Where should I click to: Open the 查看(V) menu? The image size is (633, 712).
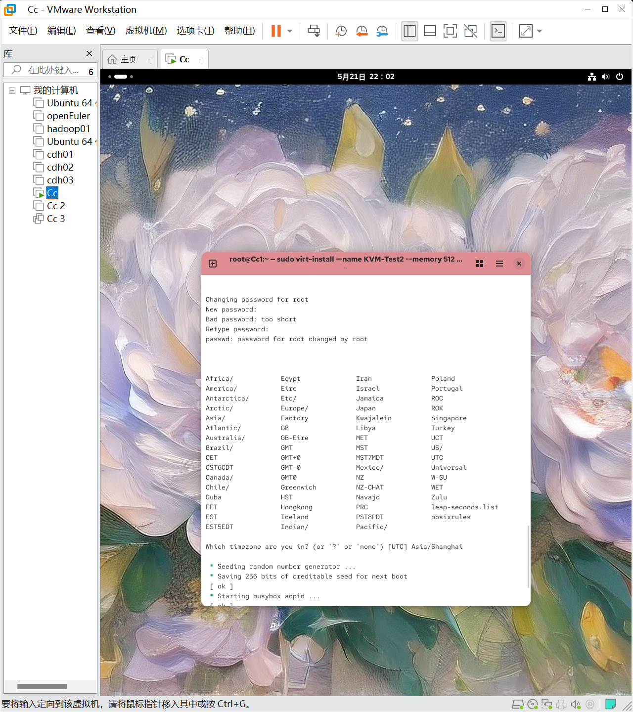pyautogui.click(x=101, y=31)
